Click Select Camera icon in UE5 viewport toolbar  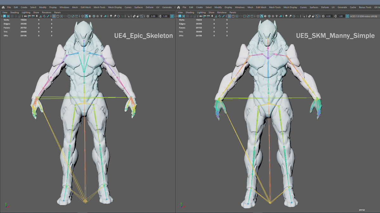pyautogui.click(x=201, y=16)
